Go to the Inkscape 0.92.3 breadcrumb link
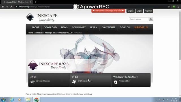The image size is (181, 102). 65,33
